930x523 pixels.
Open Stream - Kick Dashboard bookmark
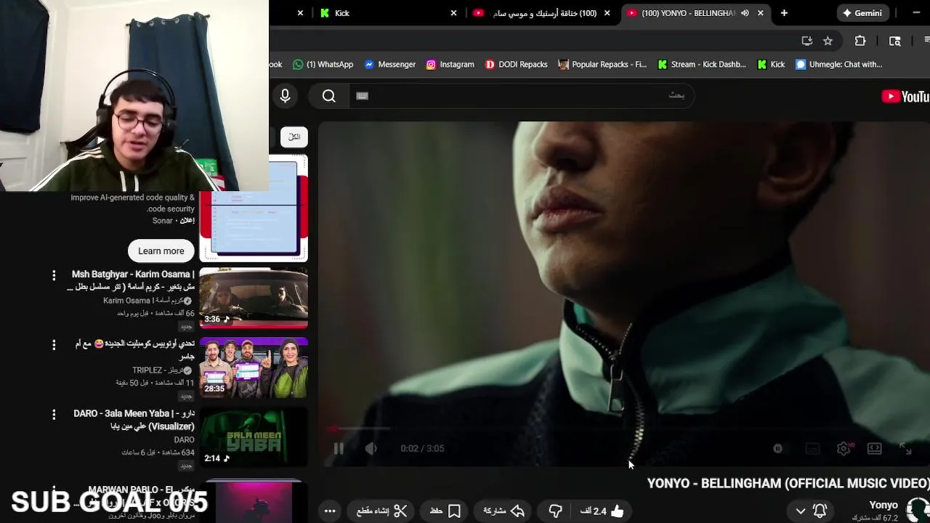(701, 65)
